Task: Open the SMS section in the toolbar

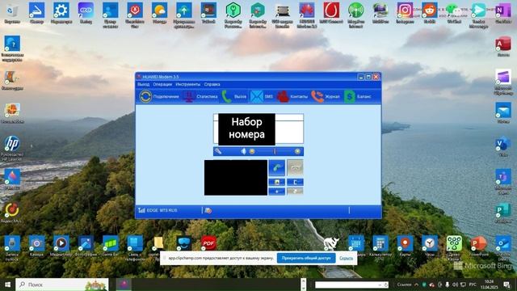Action: (x=262, y=96)
